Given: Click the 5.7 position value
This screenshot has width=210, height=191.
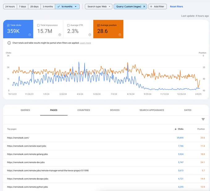Looking at the screenshot, I should pos(203,171).
